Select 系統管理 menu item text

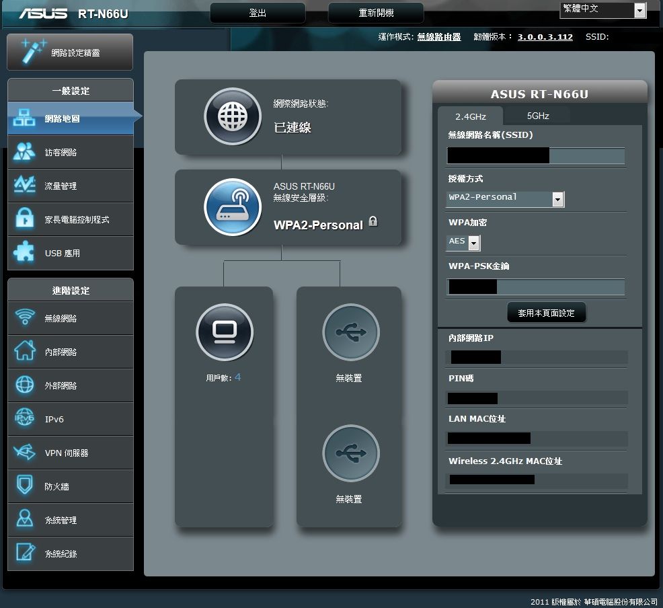click(x=61, y=520)
